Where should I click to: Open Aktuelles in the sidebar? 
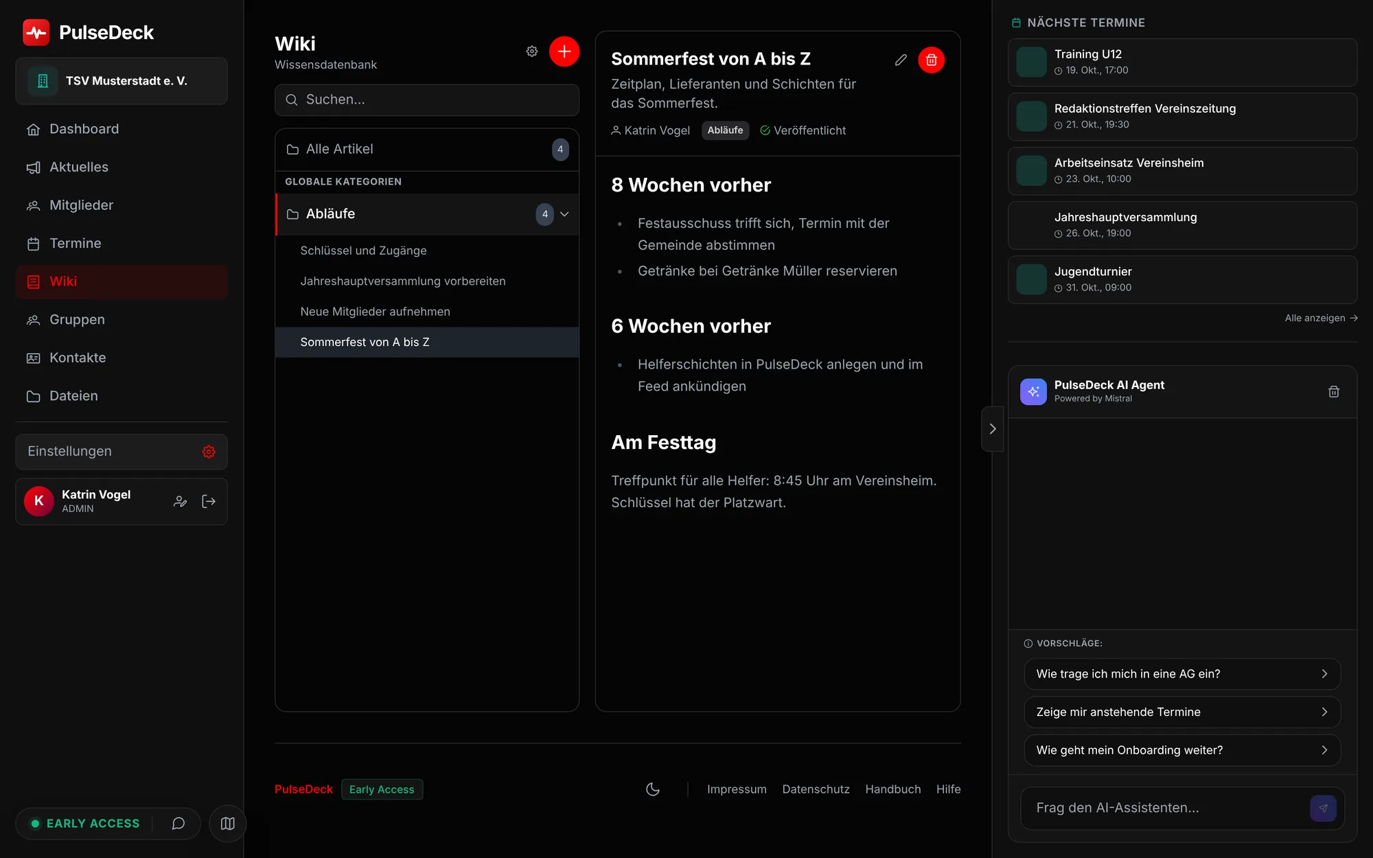coord(122,167)
